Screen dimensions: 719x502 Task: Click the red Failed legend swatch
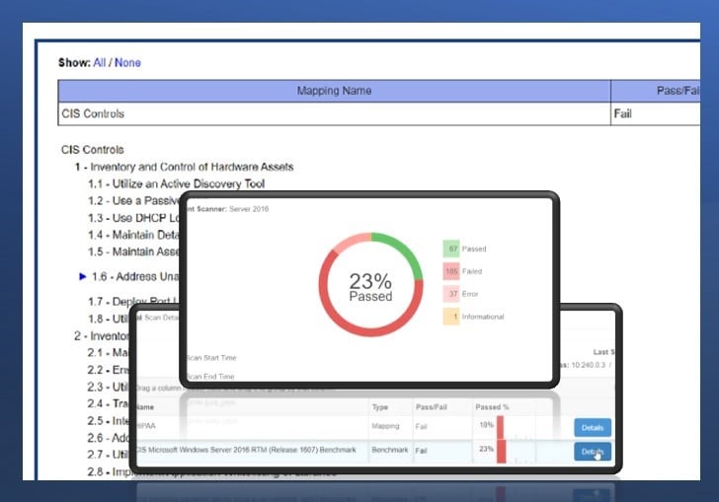coord(450,270)
